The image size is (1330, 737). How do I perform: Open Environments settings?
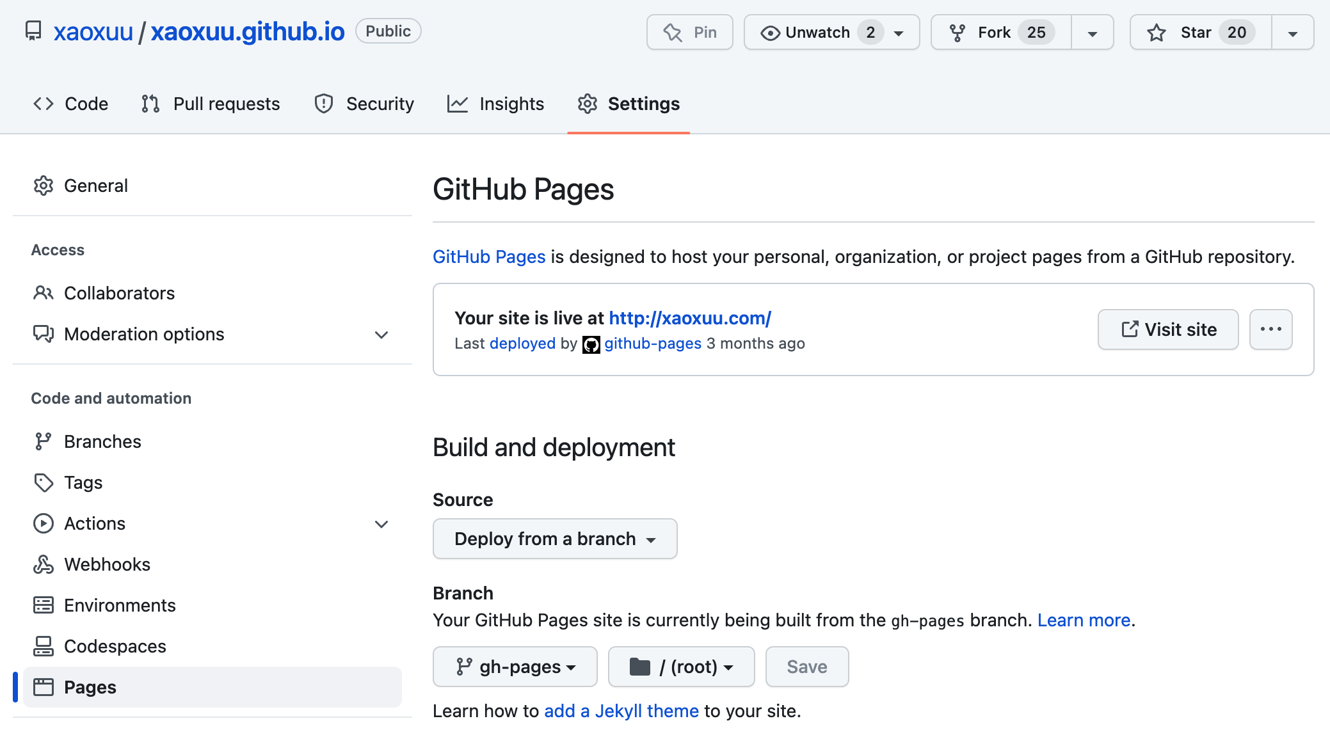[x=212, y=605]
